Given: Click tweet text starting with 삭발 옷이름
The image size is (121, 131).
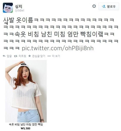Looking at the screenshot, I should (x=18, y=20).
